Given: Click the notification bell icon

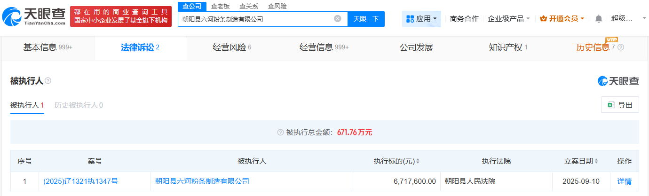Looking at the screenshot, I should (598, 19).
